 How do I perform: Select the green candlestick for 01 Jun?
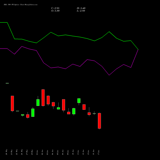pyautogui.click(x=38, y=102)
